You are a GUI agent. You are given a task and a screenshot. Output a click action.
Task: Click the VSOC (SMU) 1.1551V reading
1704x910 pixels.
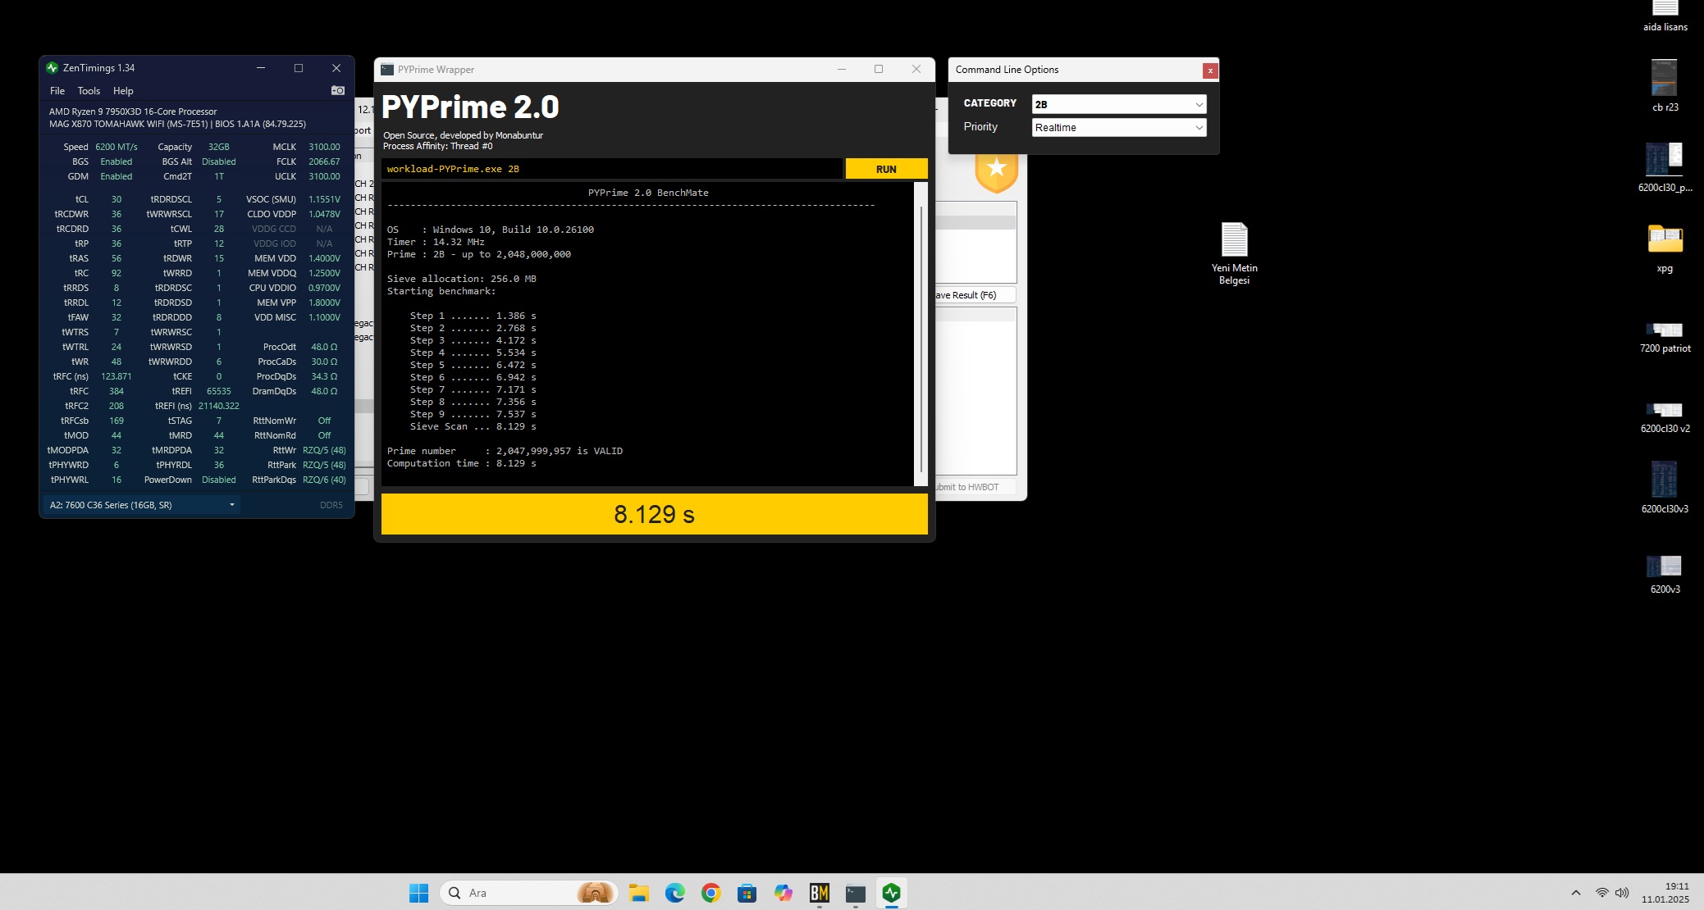[324, 199]
